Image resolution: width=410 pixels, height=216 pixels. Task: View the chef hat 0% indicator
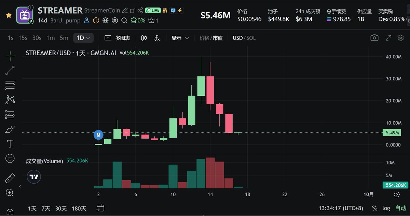(x=138, y=20)
